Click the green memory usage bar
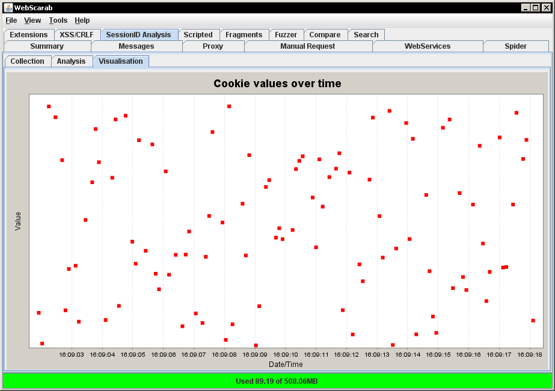 tap(277, 381)
